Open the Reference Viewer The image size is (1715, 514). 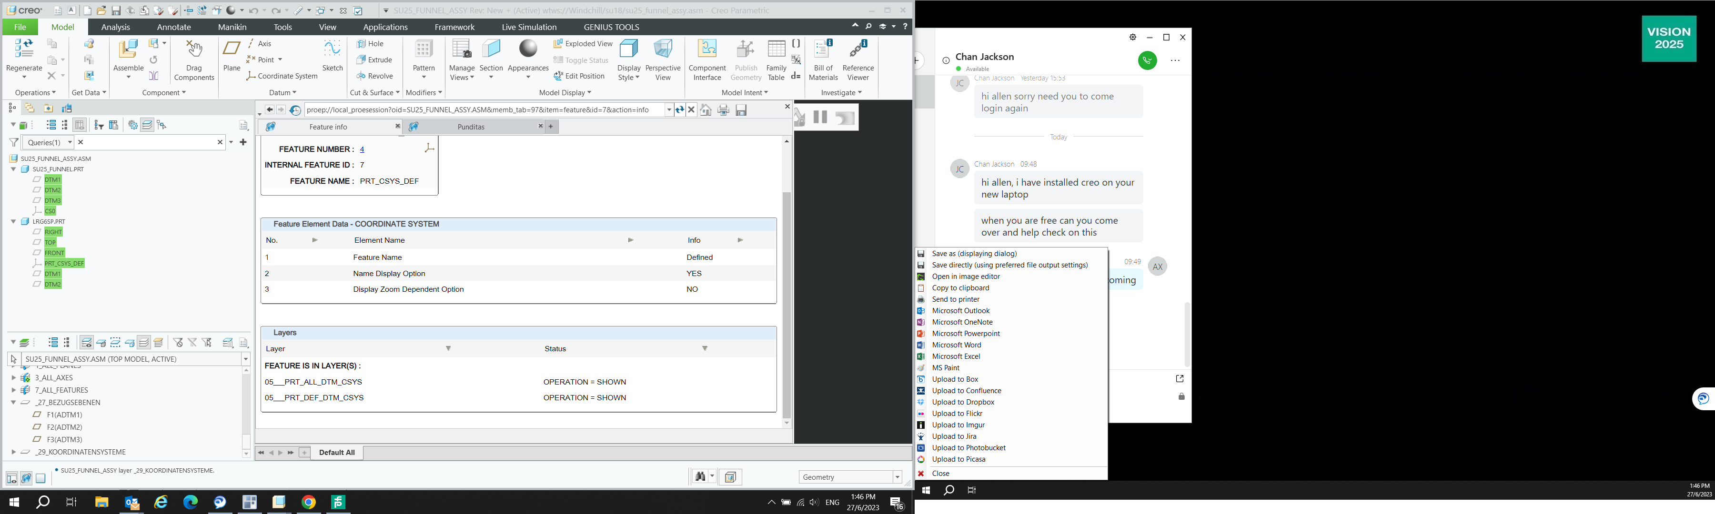(858, 59)
